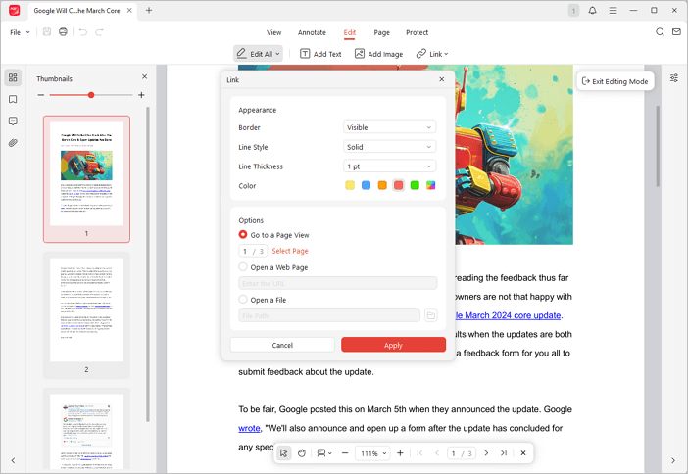Open the Border dropdown
688x474 pixels.
click(389, 127)
